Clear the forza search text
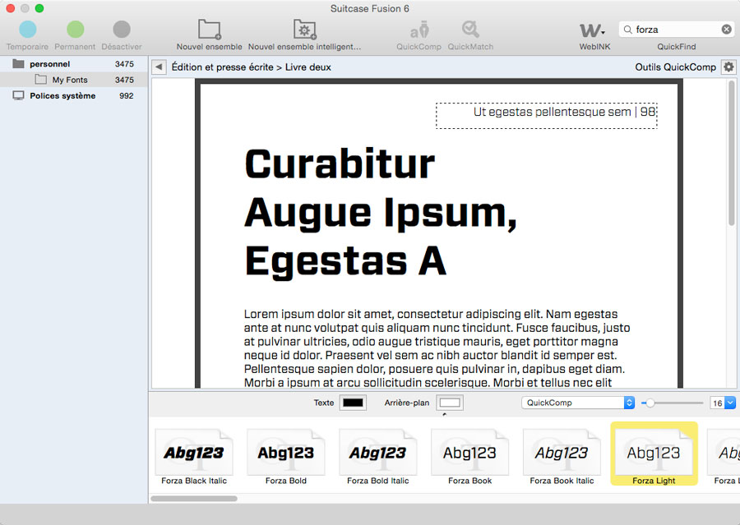Image resolution: width=740 pixels, height=525 pixels. pyautogui.click(x=726, y=30)
